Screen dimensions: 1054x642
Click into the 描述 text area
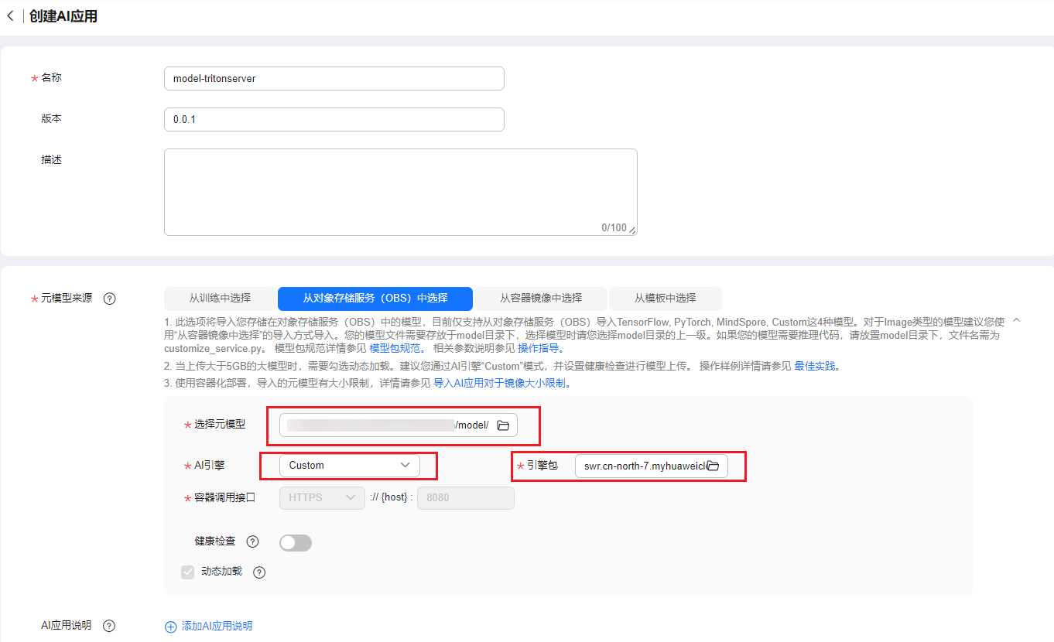click(401, 192)
